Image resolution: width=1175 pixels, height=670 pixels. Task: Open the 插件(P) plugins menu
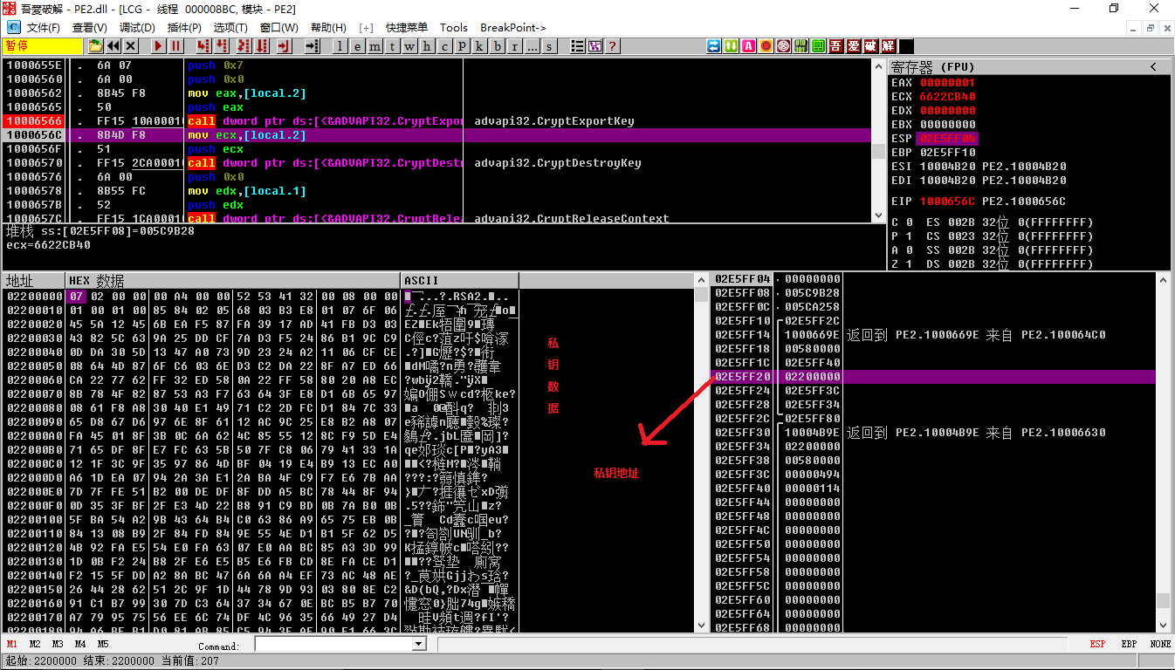pyautogui.click(x=182, y=27)
